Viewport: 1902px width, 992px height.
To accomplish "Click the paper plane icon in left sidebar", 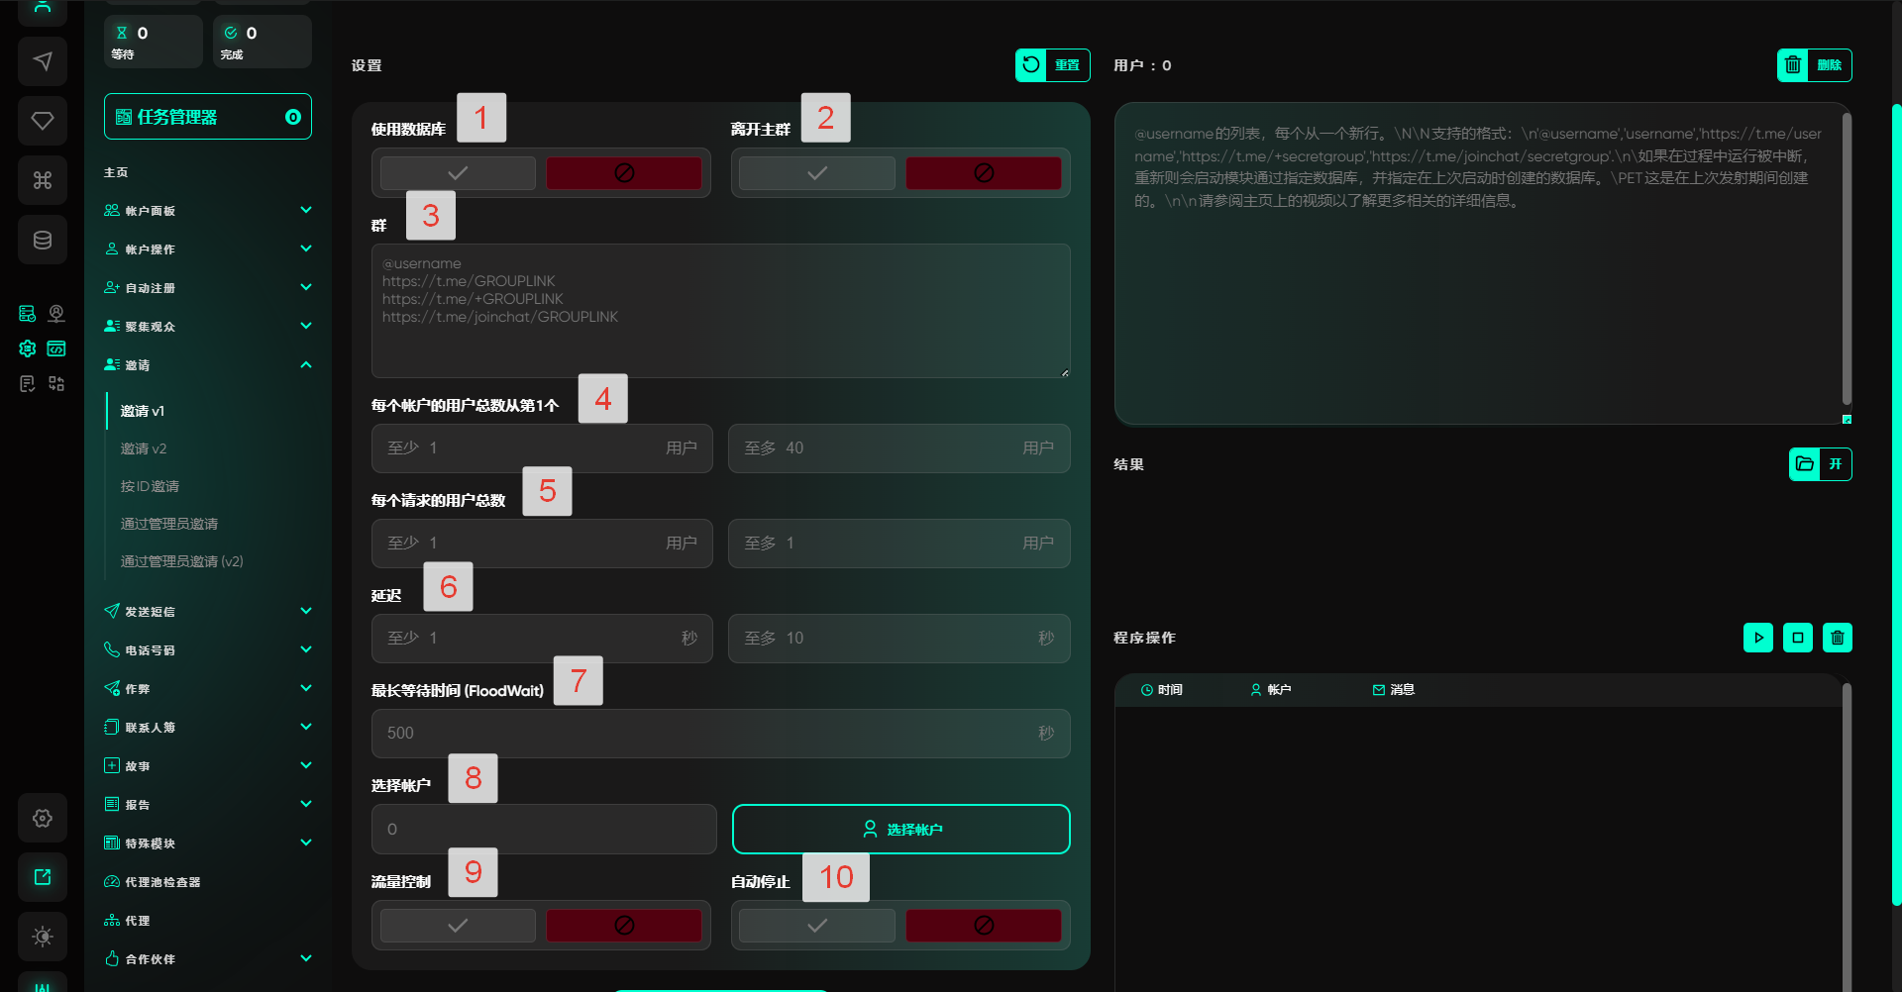I will [43, 61].
